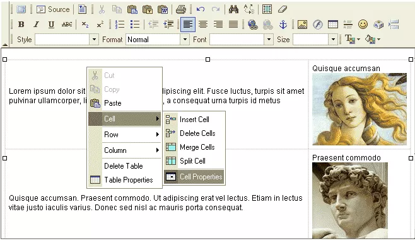Open the Text Color picker
This screenshot has width=415, height=241.
(x=353, y=40)
